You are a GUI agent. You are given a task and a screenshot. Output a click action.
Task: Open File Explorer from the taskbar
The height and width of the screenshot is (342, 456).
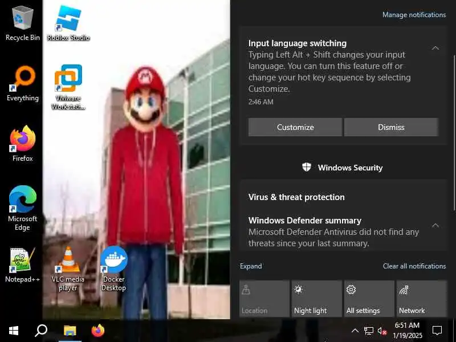(x=70, y=331)
